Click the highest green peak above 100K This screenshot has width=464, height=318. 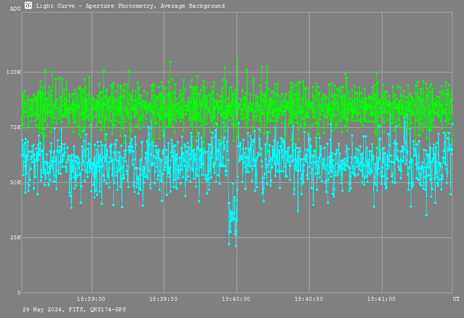click(238, 59)
